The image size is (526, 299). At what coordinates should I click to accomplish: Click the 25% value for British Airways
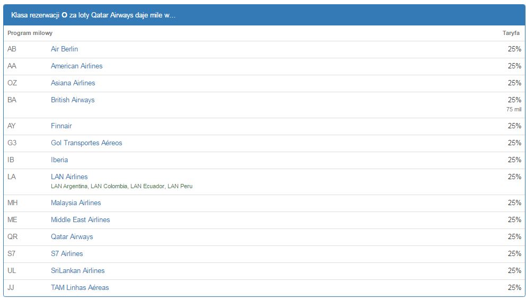click(514, 100)
